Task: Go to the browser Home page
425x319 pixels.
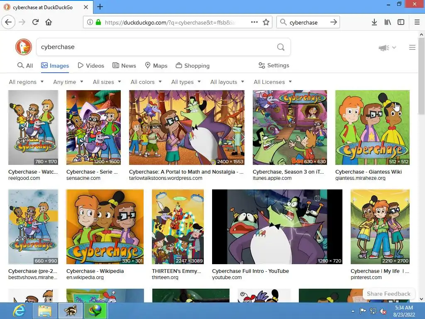Action: pyautogui.click(x=49, y=22)
